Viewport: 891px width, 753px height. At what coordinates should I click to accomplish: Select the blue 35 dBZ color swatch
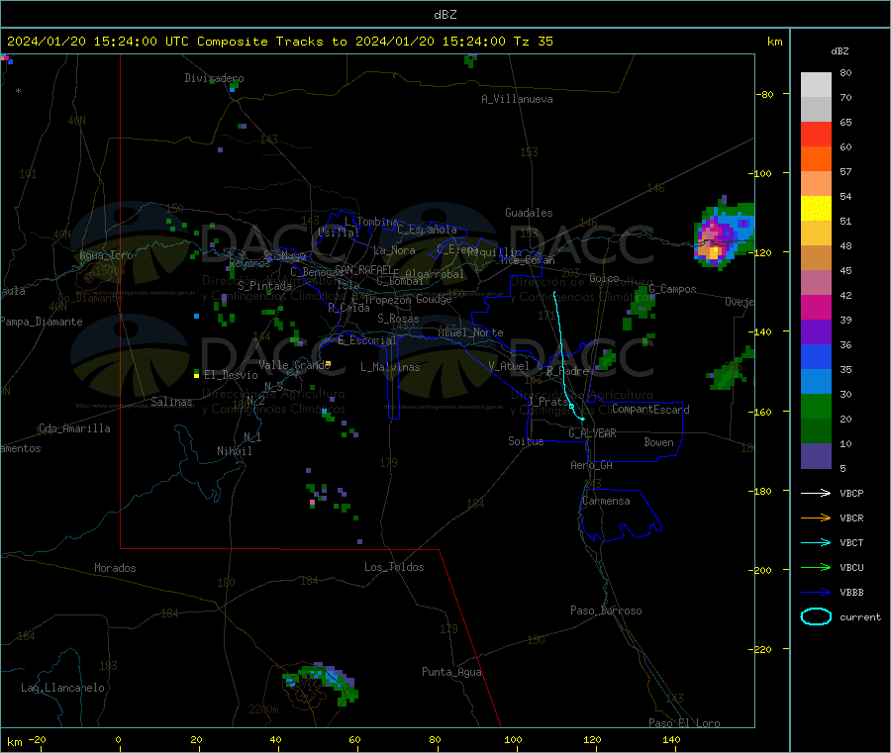[816, 356]
